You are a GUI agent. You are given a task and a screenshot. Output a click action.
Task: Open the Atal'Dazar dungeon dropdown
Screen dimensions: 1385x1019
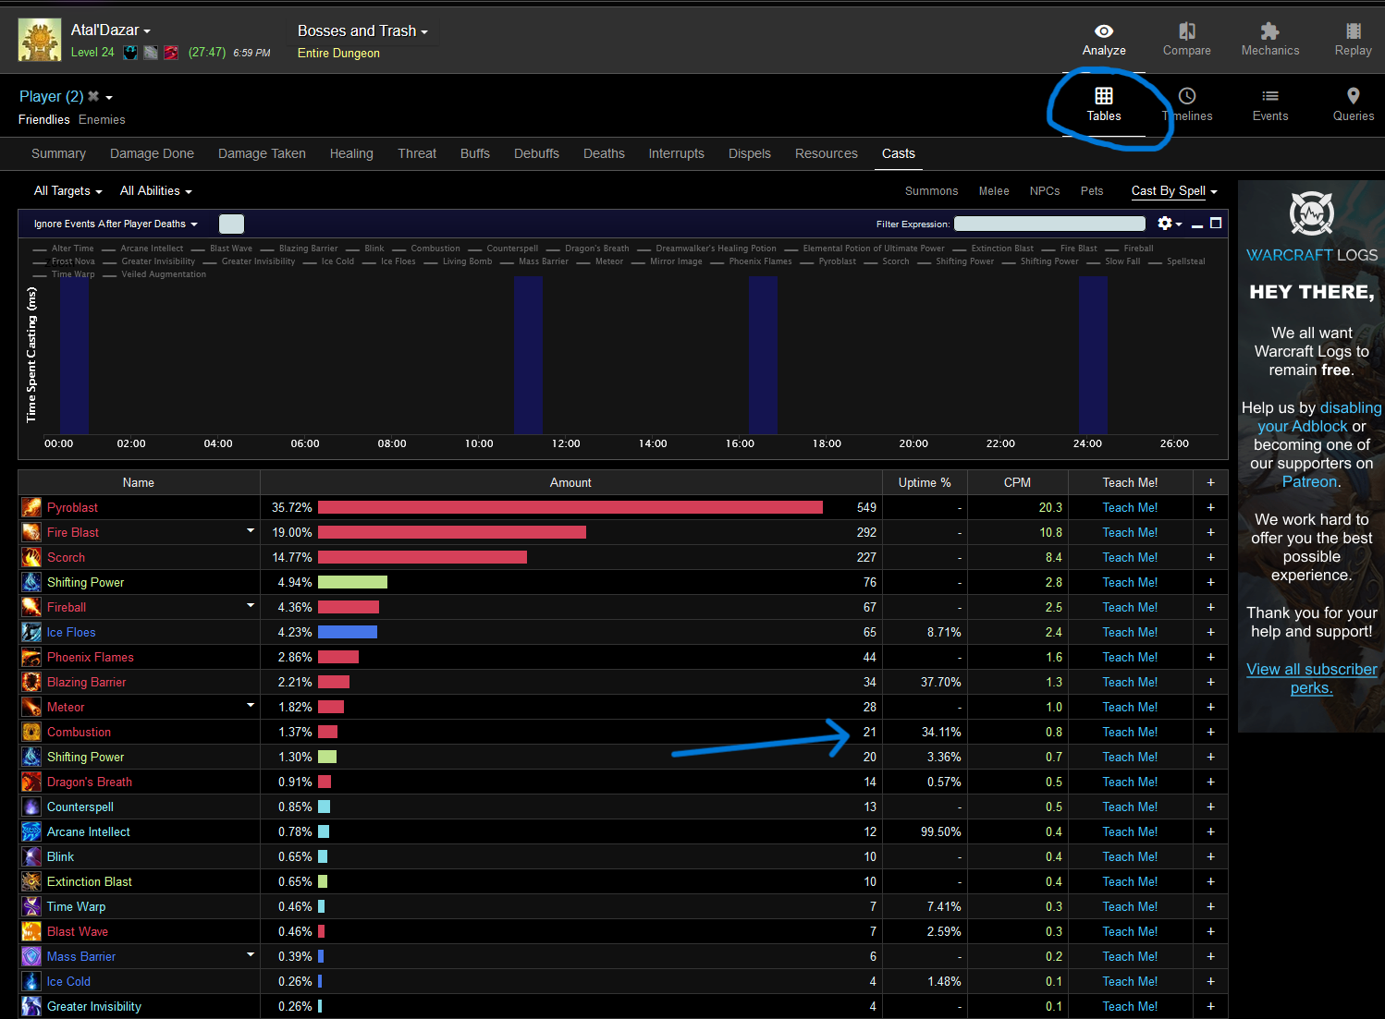111,30
